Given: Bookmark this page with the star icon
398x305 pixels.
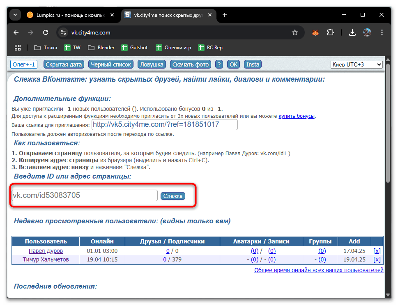Looking at the screenshot, I should [294, 32].
